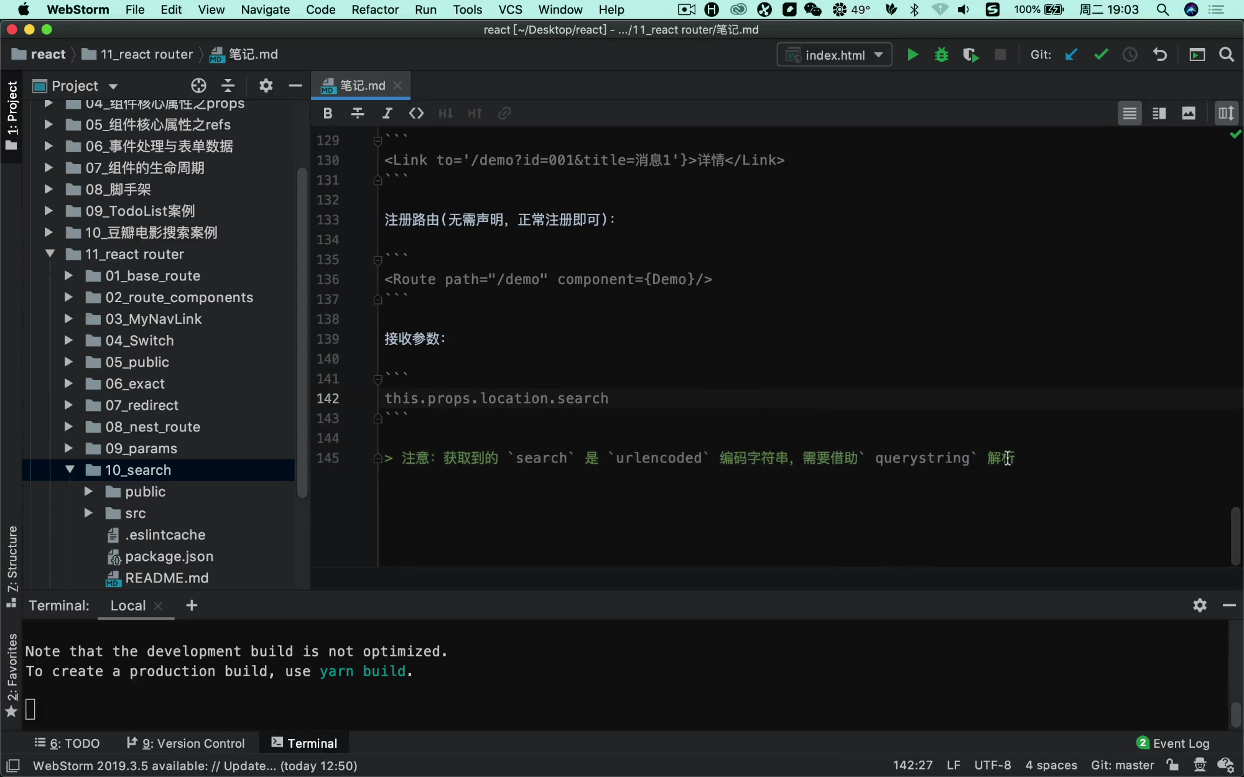The height and width of the screenshot is (777, 1244).
Task: Switch to editor-only view mode
Action: (1130, 113)
